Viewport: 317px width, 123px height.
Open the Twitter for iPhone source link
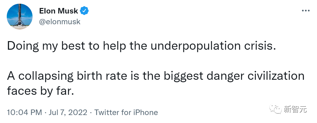tap(126, 112)
